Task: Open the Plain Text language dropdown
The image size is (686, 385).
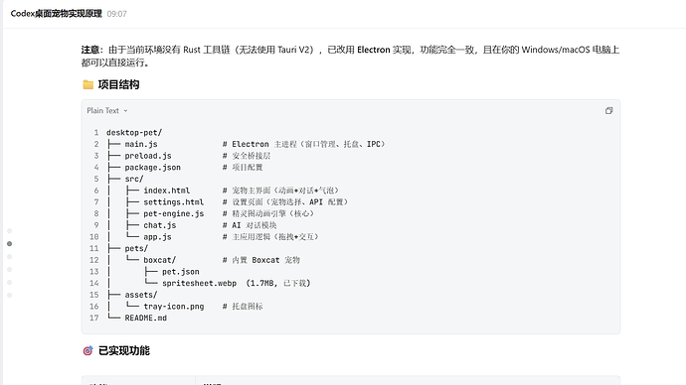Action: 107,110
